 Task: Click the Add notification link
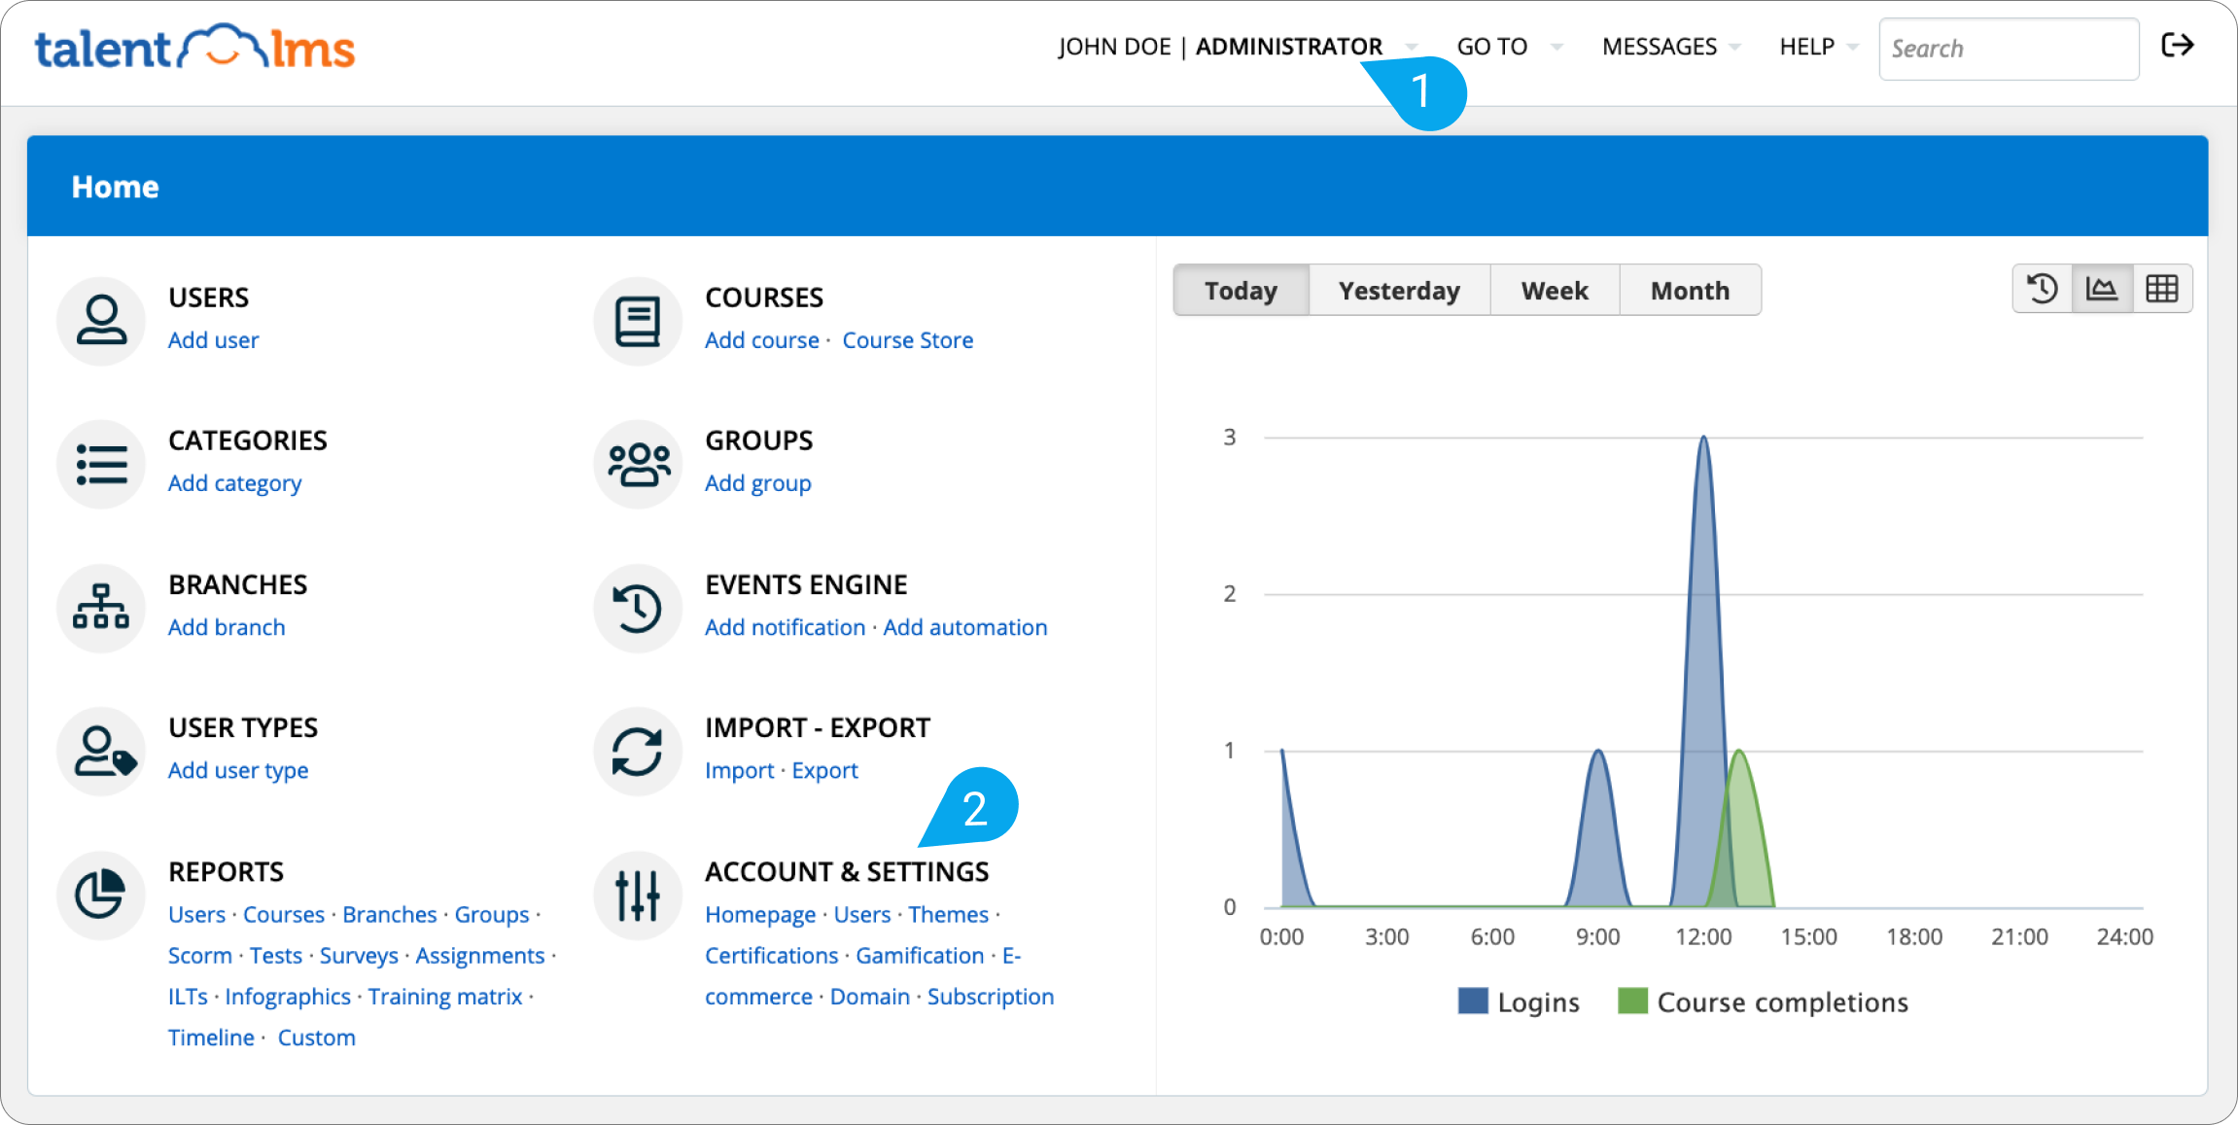pyautogui.click(x=785, y=627)
